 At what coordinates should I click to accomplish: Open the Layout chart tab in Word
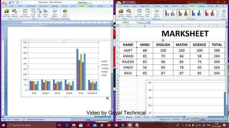91,6
